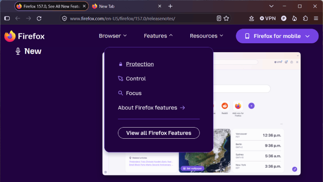Click the purple plus shortcut button

tap(251, 106)
